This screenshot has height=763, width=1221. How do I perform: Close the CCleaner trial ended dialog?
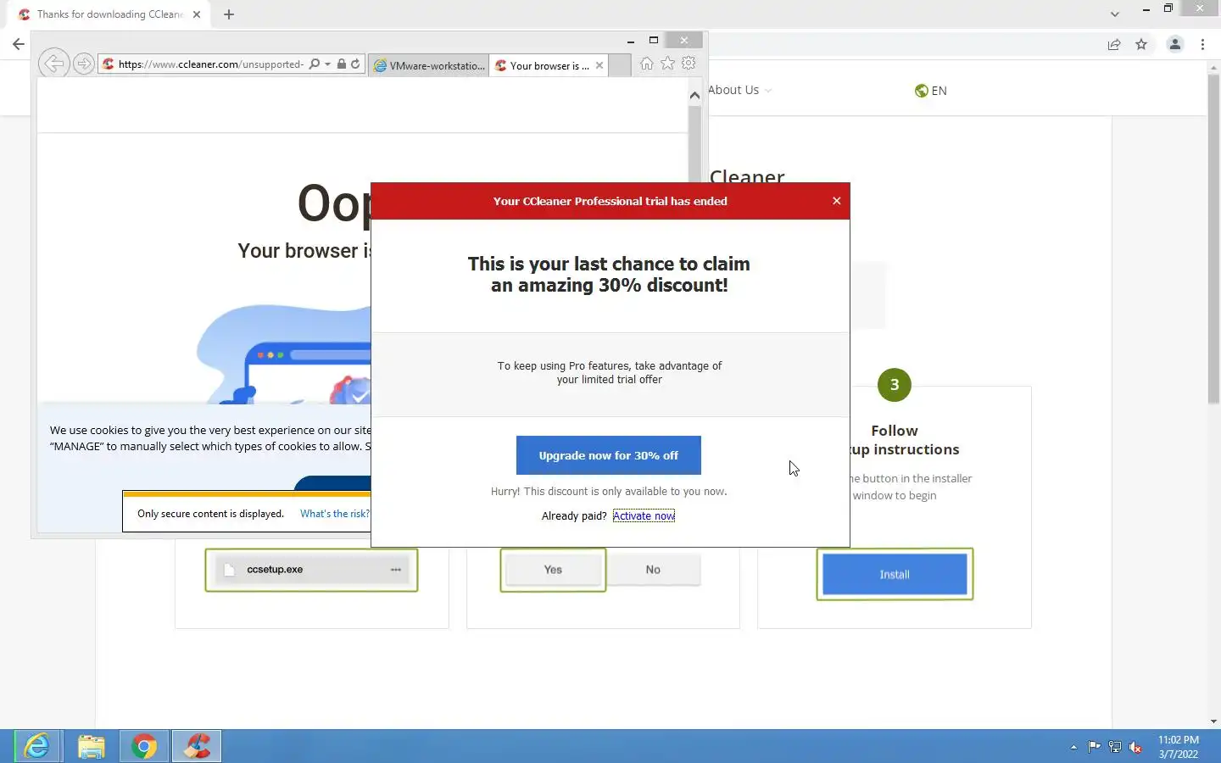tap(836, 201)
